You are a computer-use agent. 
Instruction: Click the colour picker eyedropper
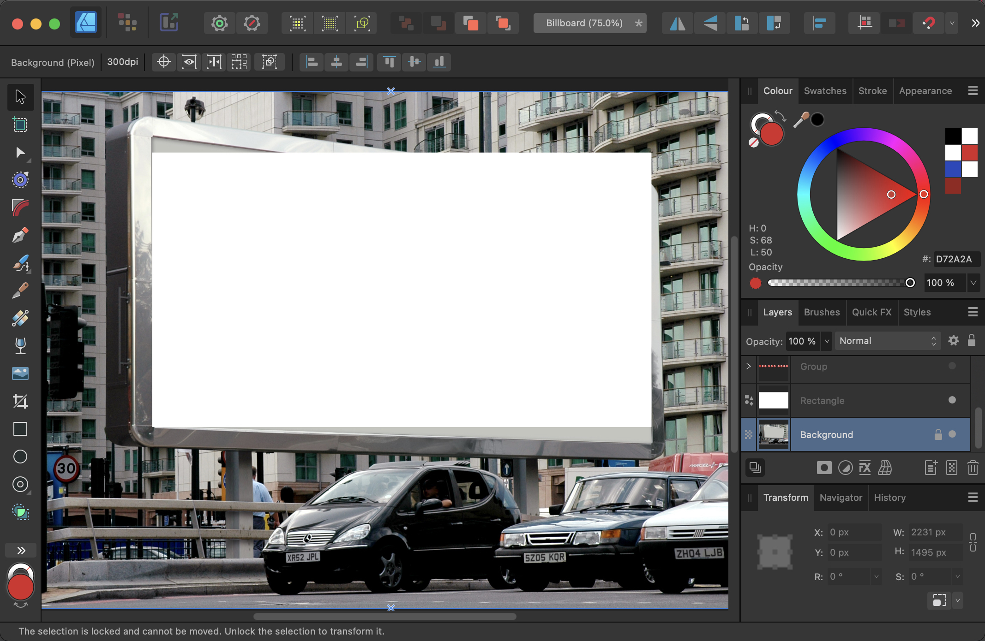coord(801,119)
